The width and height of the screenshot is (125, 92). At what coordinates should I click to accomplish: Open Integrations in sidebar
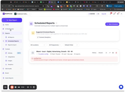(x=11, y=57)
